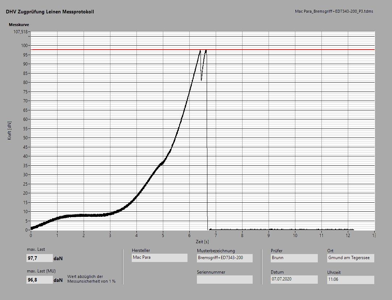The width and height of the screenshot is (392, 300).
Task: Click the max. Last value field 97,7
Action: [39, 258]
